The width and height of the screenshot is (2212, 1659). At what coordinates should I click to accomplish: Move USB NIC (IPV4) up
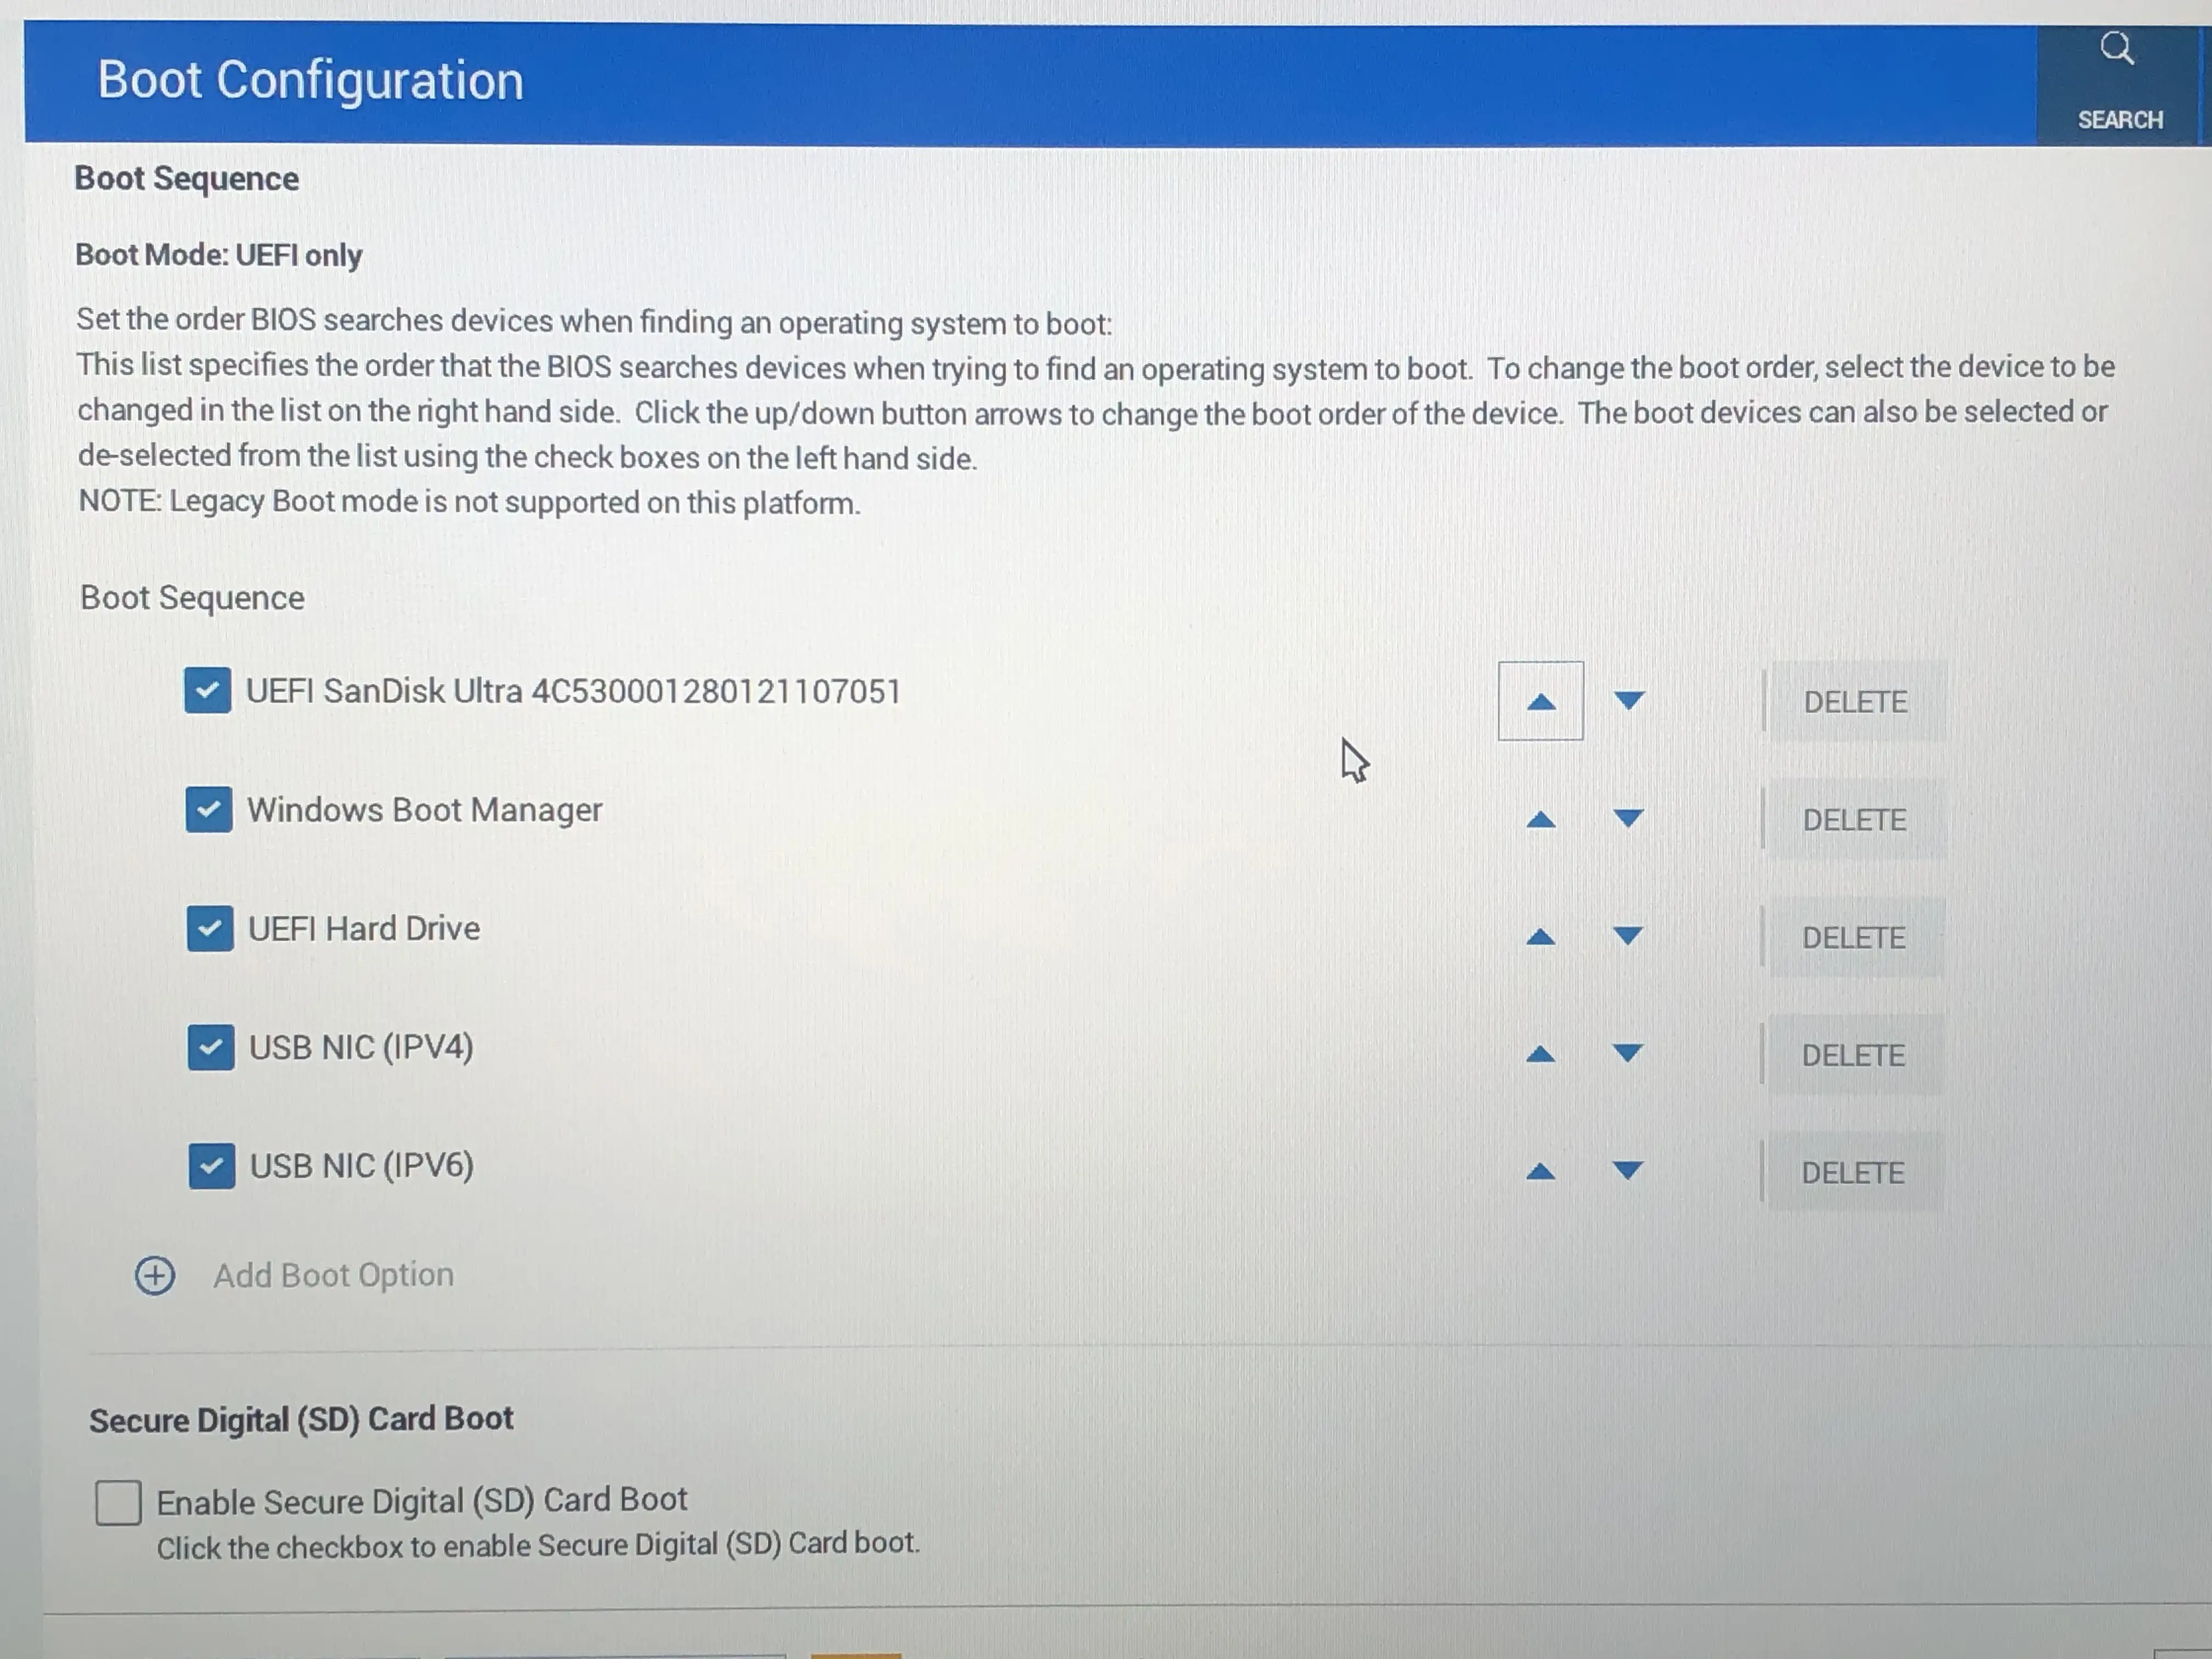(x=1540, y=1054)
